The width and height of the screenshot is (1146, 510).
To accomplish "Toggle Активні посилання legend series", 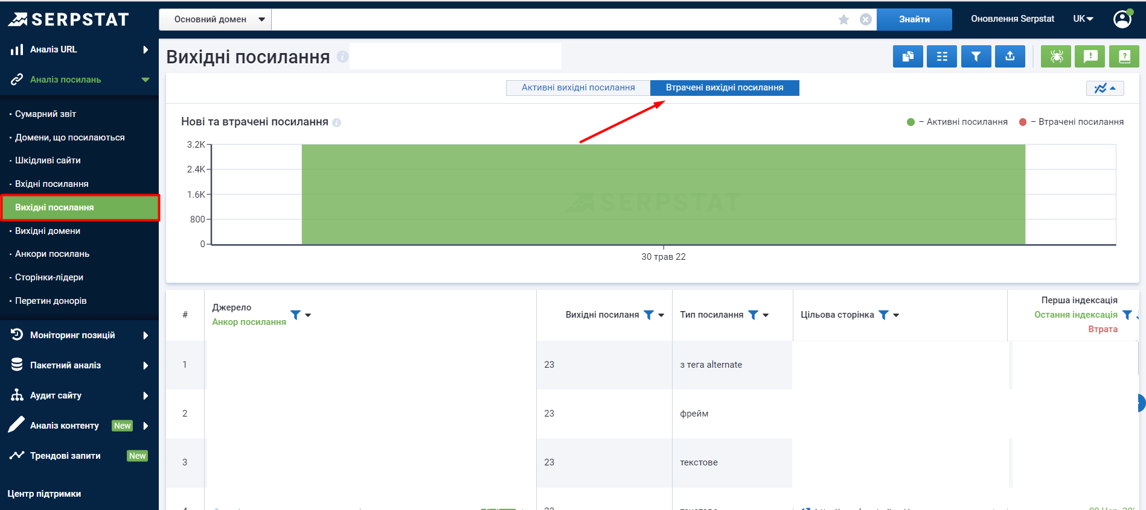I will tap(958, 122).
